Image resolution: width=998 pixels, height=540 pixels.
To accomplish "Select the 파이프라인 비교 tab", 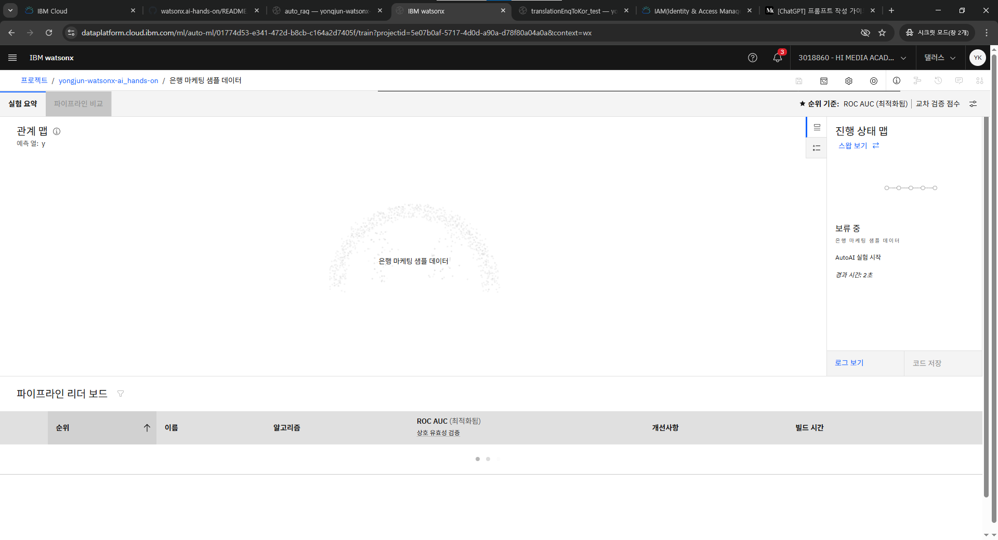I will click(x=78, y=104).
